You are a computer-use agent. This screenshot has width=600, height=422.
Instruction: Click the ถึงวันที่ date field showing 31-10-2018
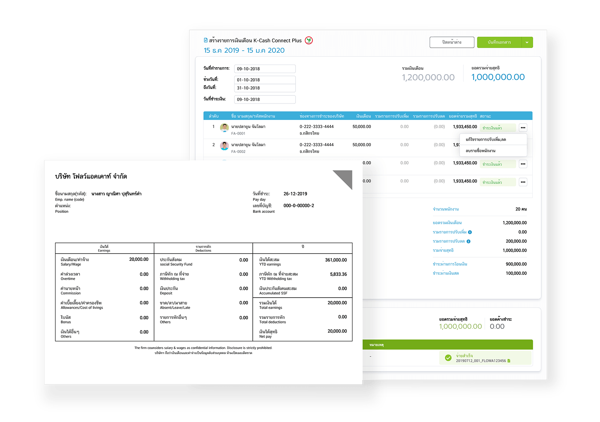click(x=265, y=88)
